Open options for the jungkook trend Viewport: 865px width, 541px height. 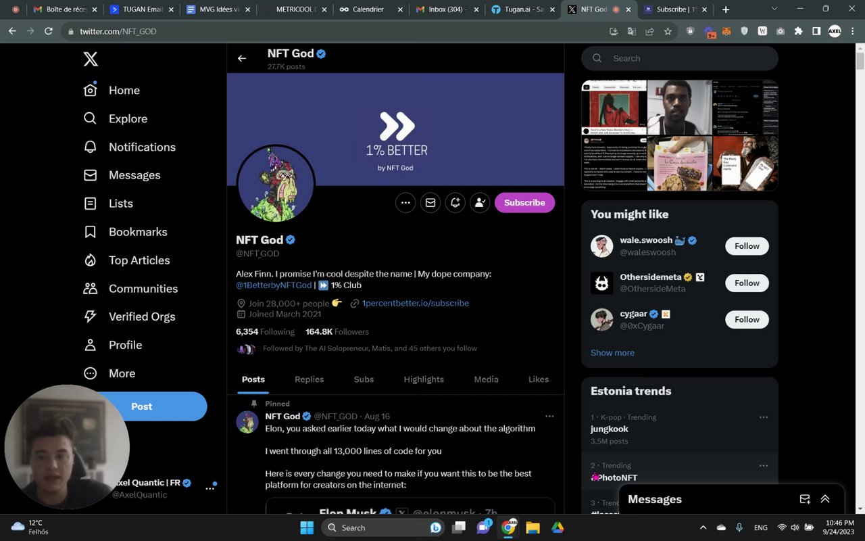764,417
